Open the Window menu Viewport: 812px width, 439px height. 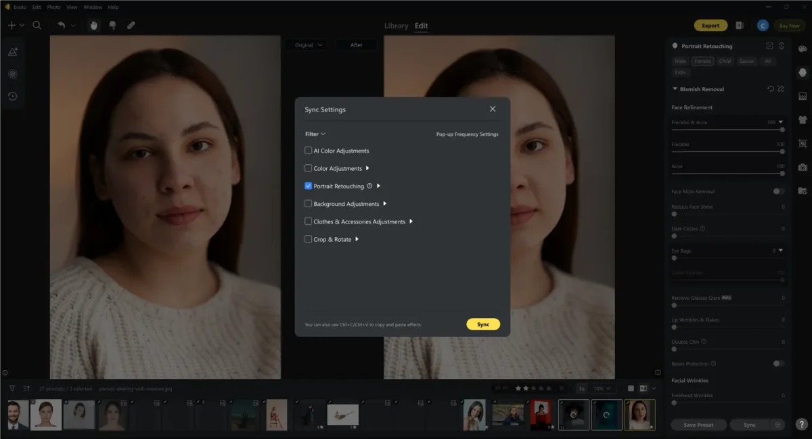[x=93, y=7]
